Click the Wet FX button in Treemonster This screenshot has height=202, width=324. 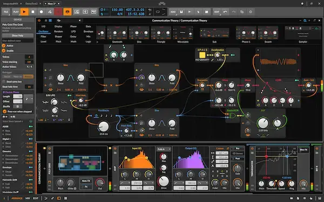303,150
